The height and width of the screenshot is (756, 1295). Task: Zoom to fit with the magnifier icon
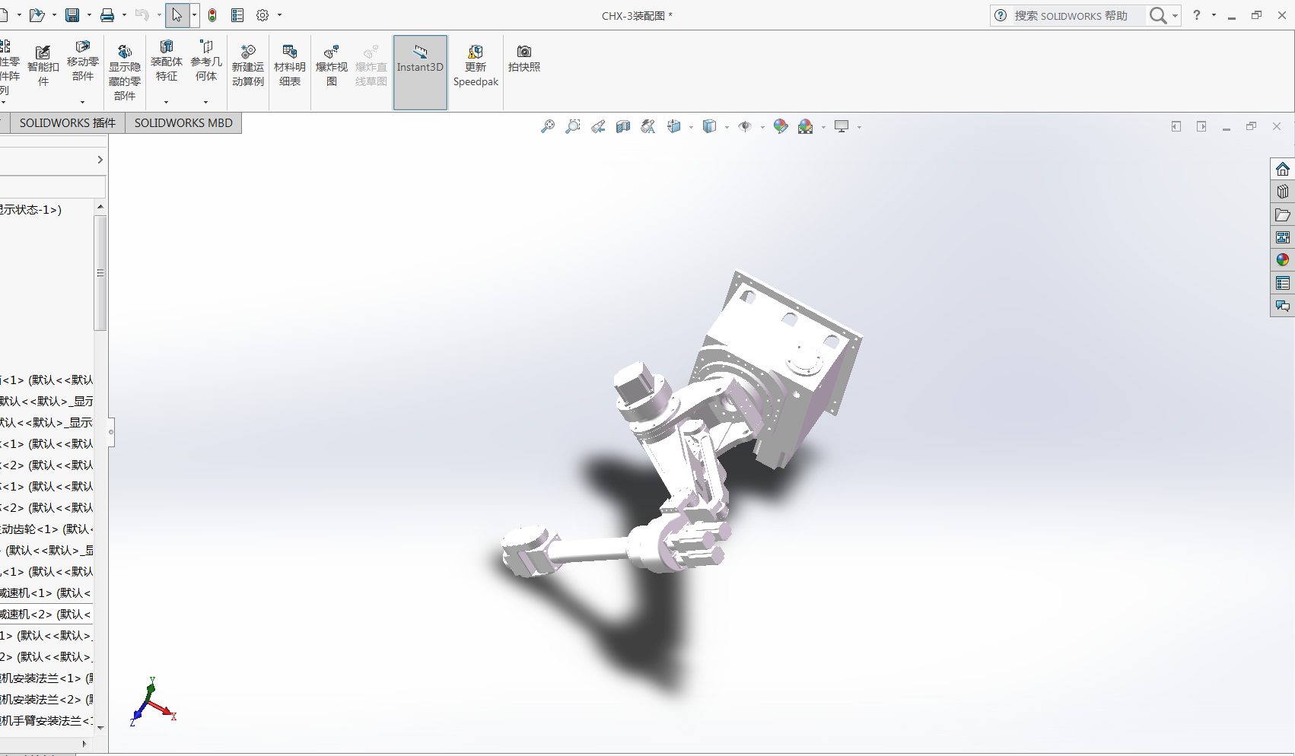[x=548, y=126]
